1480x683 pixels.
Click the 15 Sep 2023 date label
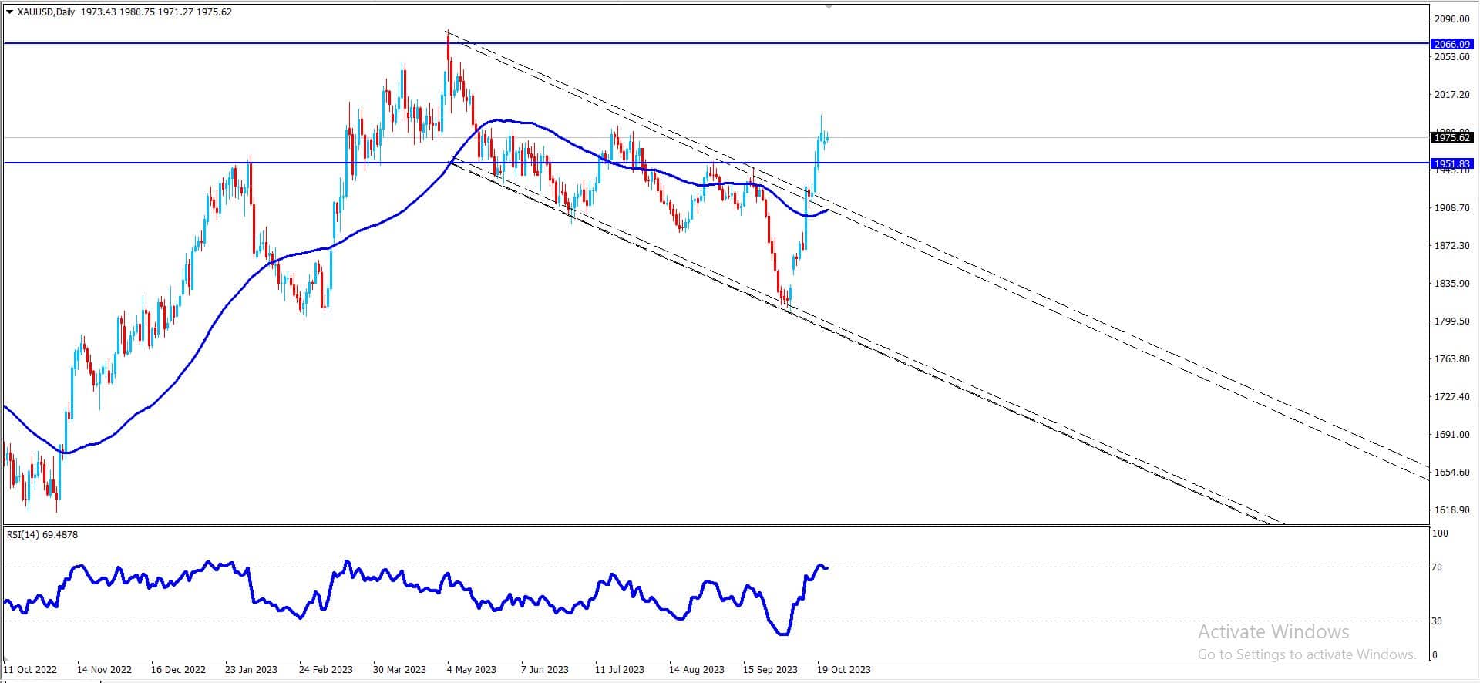pyautogui.click(x=770, y=669)
